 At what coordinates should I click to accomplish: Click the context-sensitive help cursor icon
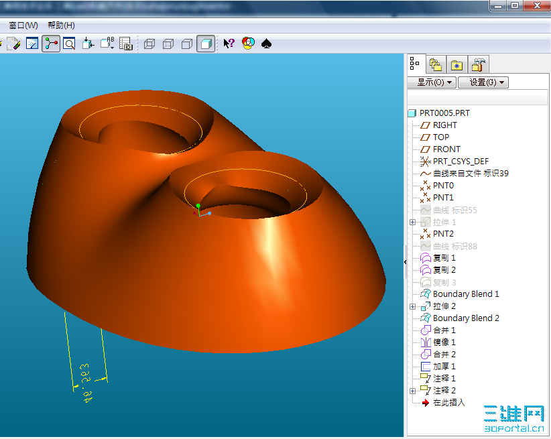click(x=229, y=44)
